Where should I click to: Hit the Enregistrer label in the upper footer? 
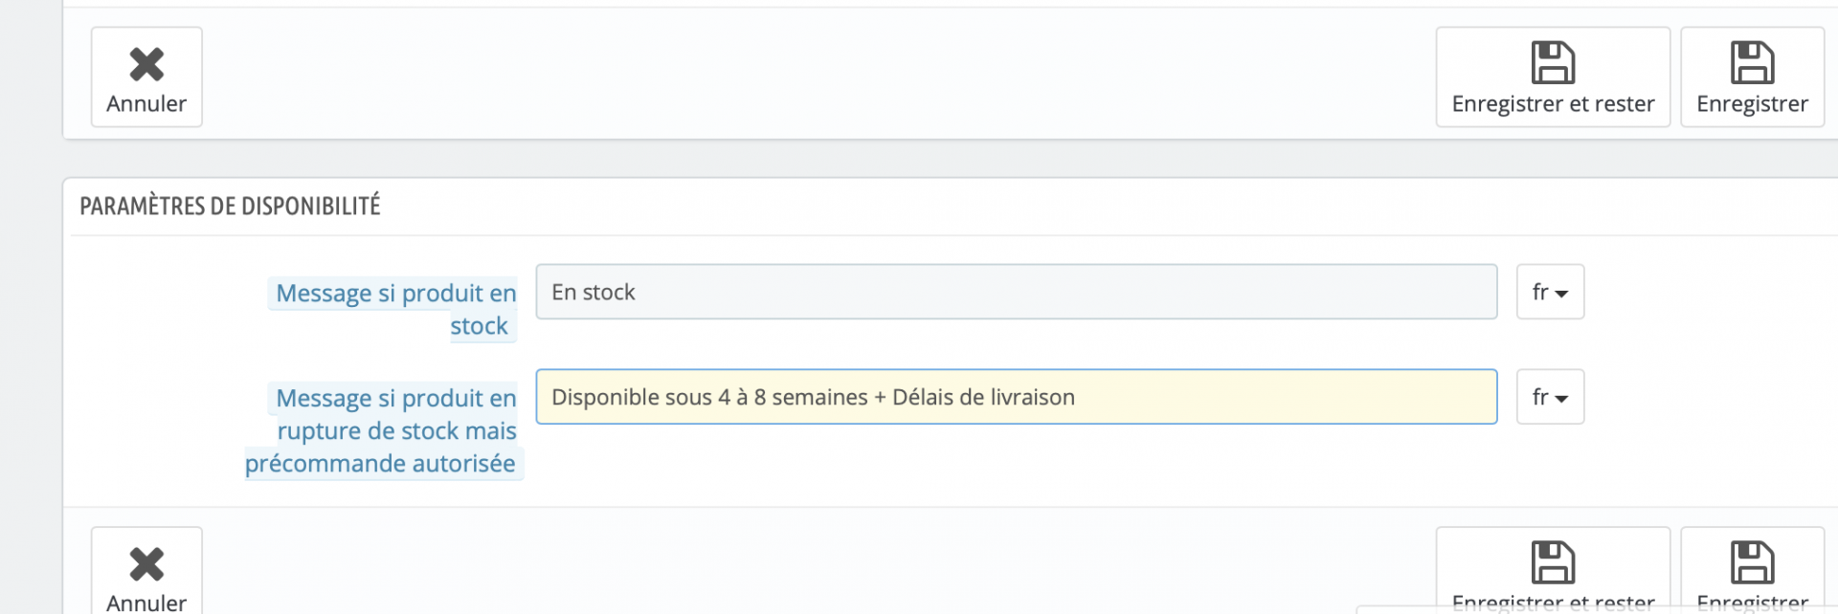coord(1752,103)
